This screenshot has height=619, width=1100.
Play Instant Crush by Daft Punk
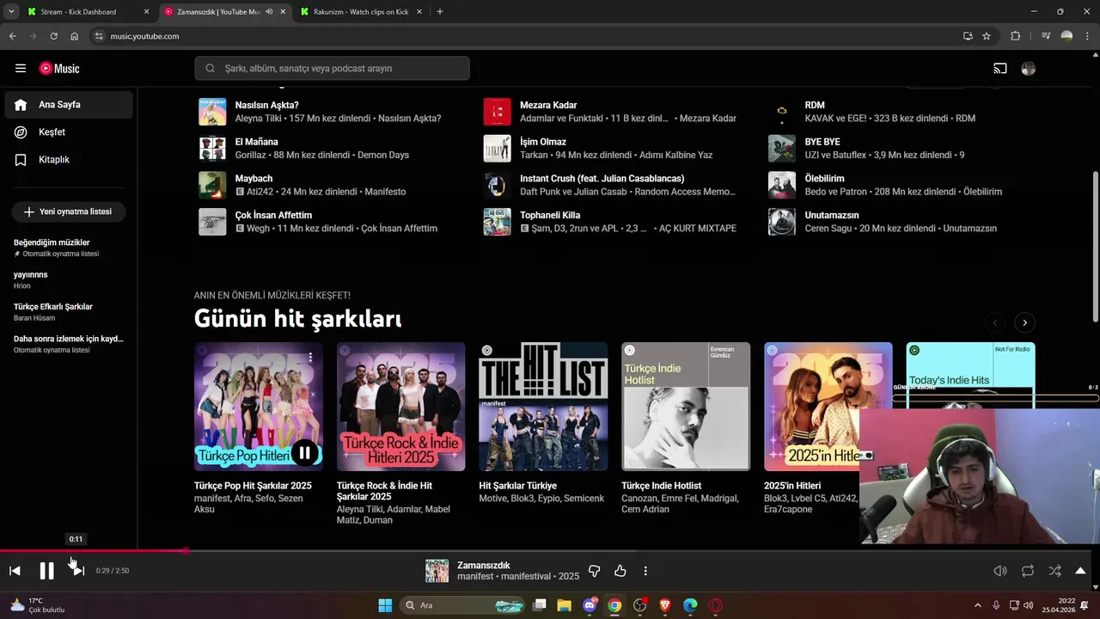498,185
